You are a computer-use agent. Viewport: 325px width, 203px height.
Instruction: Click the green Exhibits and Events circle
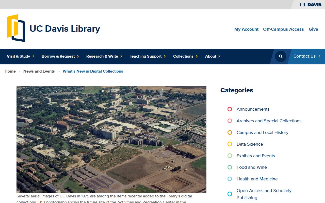[x=230, y=156]
